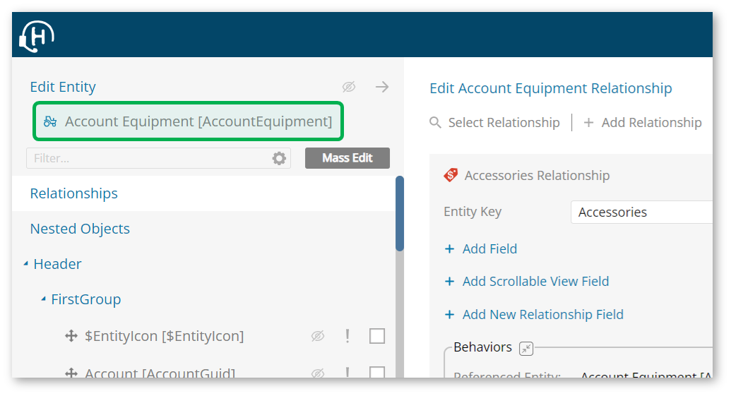Click the Entity Key label
731x396 pixels.
tap(473, 212)
